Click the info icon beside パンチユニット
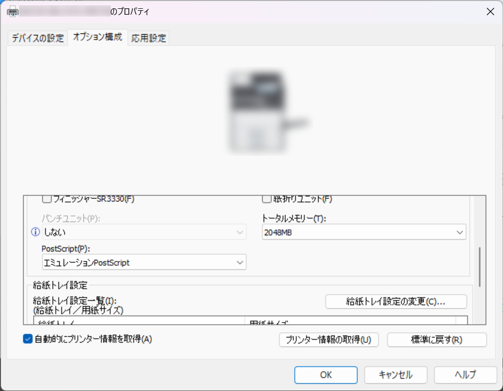The width and height of the screenshot is (503, 391). tap(35, 232)
